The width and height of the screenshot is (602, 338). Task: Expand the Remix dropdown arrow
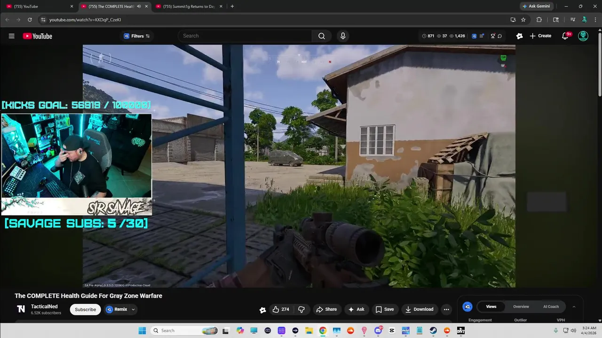click(133, 309)
